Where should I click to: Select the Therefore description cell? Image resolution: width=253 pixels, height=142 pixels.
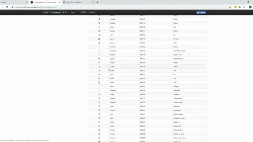tap(190, 90)
